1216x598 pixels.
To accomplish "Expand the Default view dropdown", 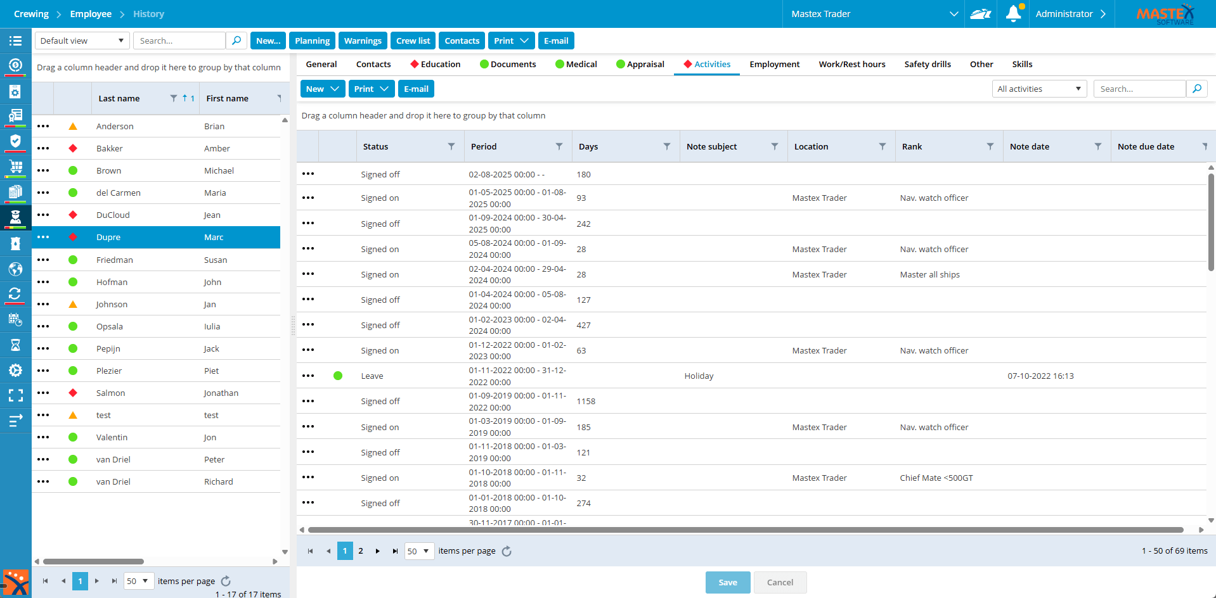I will coord(82,41).
